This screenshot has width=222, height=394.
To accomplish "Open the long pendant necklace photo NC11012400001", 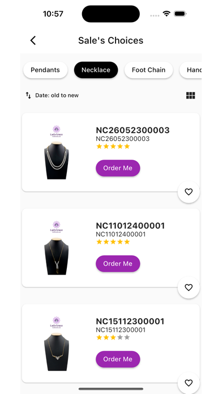I will pos(56,248).
